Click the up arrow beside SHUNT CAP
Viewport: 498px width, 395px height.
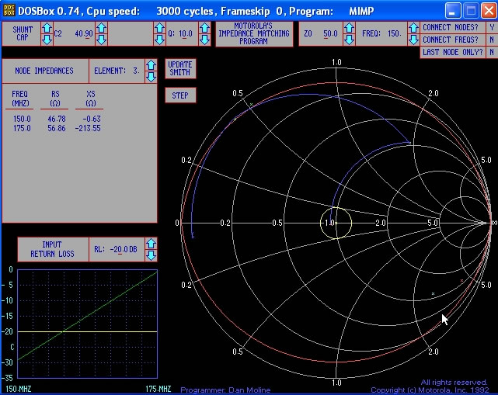(x=47, y=29)
